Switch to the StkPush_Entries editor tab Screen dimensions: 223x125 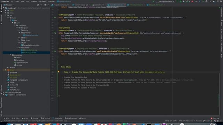(x=136, y=5)
